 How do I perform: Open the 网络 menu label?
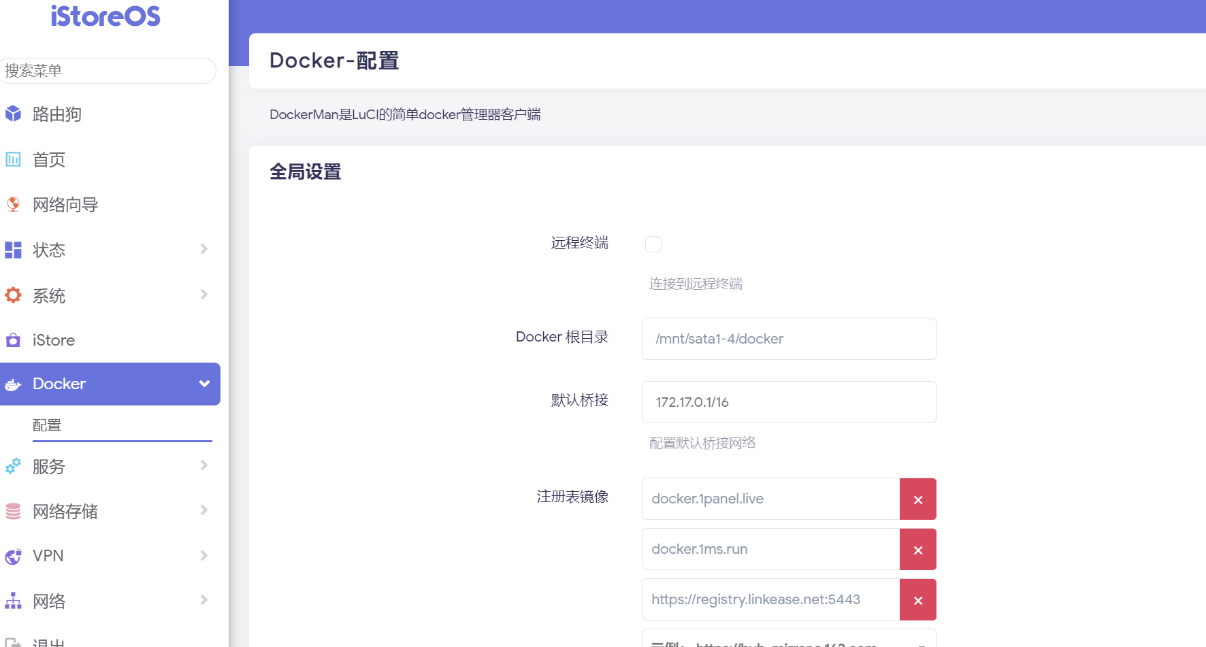[49, 601]
